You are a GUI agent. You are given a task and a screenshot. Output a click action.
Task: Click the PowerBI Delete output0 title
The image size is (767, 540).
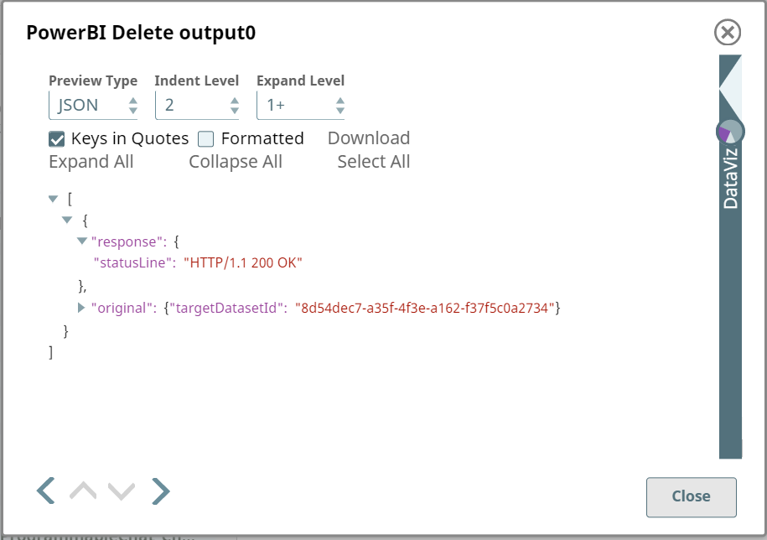pyautogui.click(x=141, y=33)
